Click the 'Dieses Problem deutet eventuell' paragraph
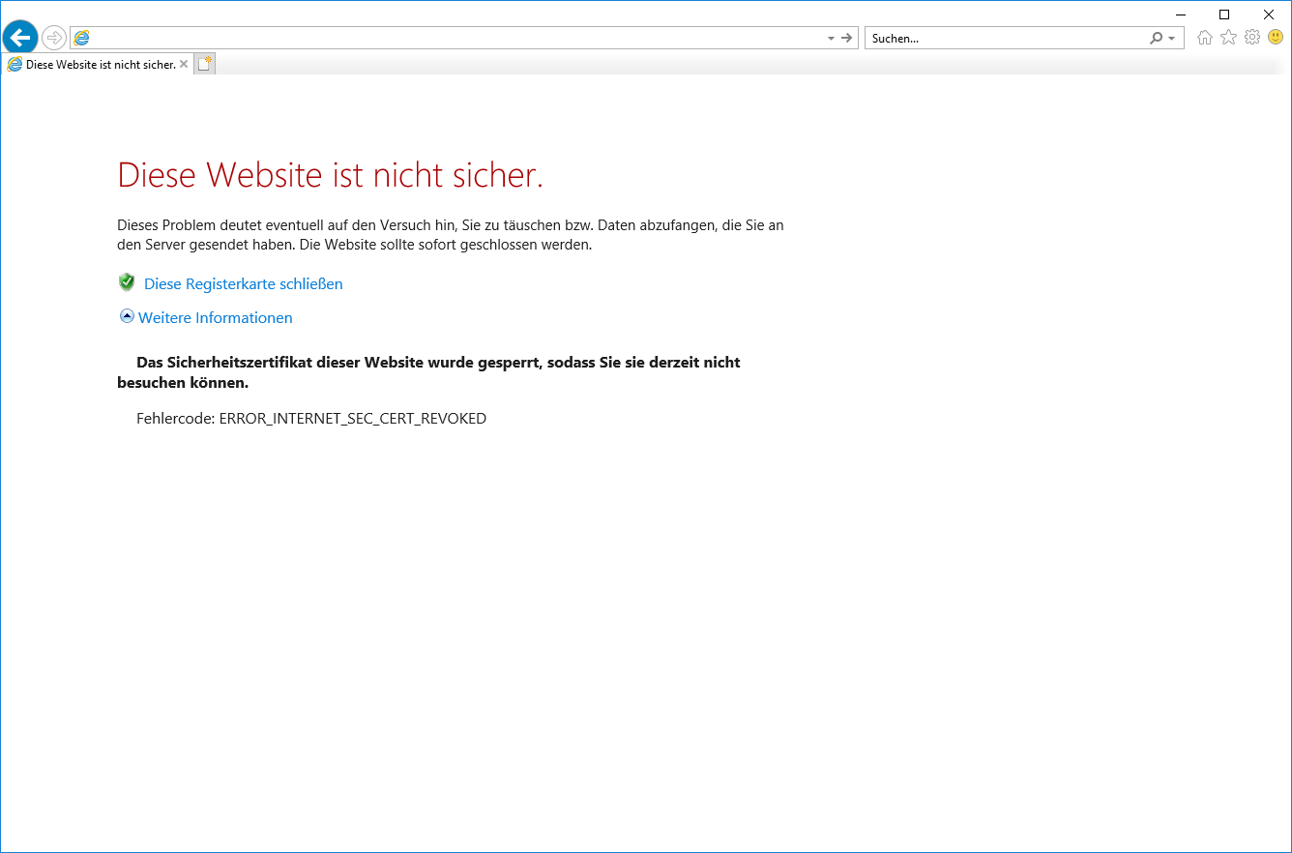Viewport: 1292px width, 853px height. [x=451, y=235]
